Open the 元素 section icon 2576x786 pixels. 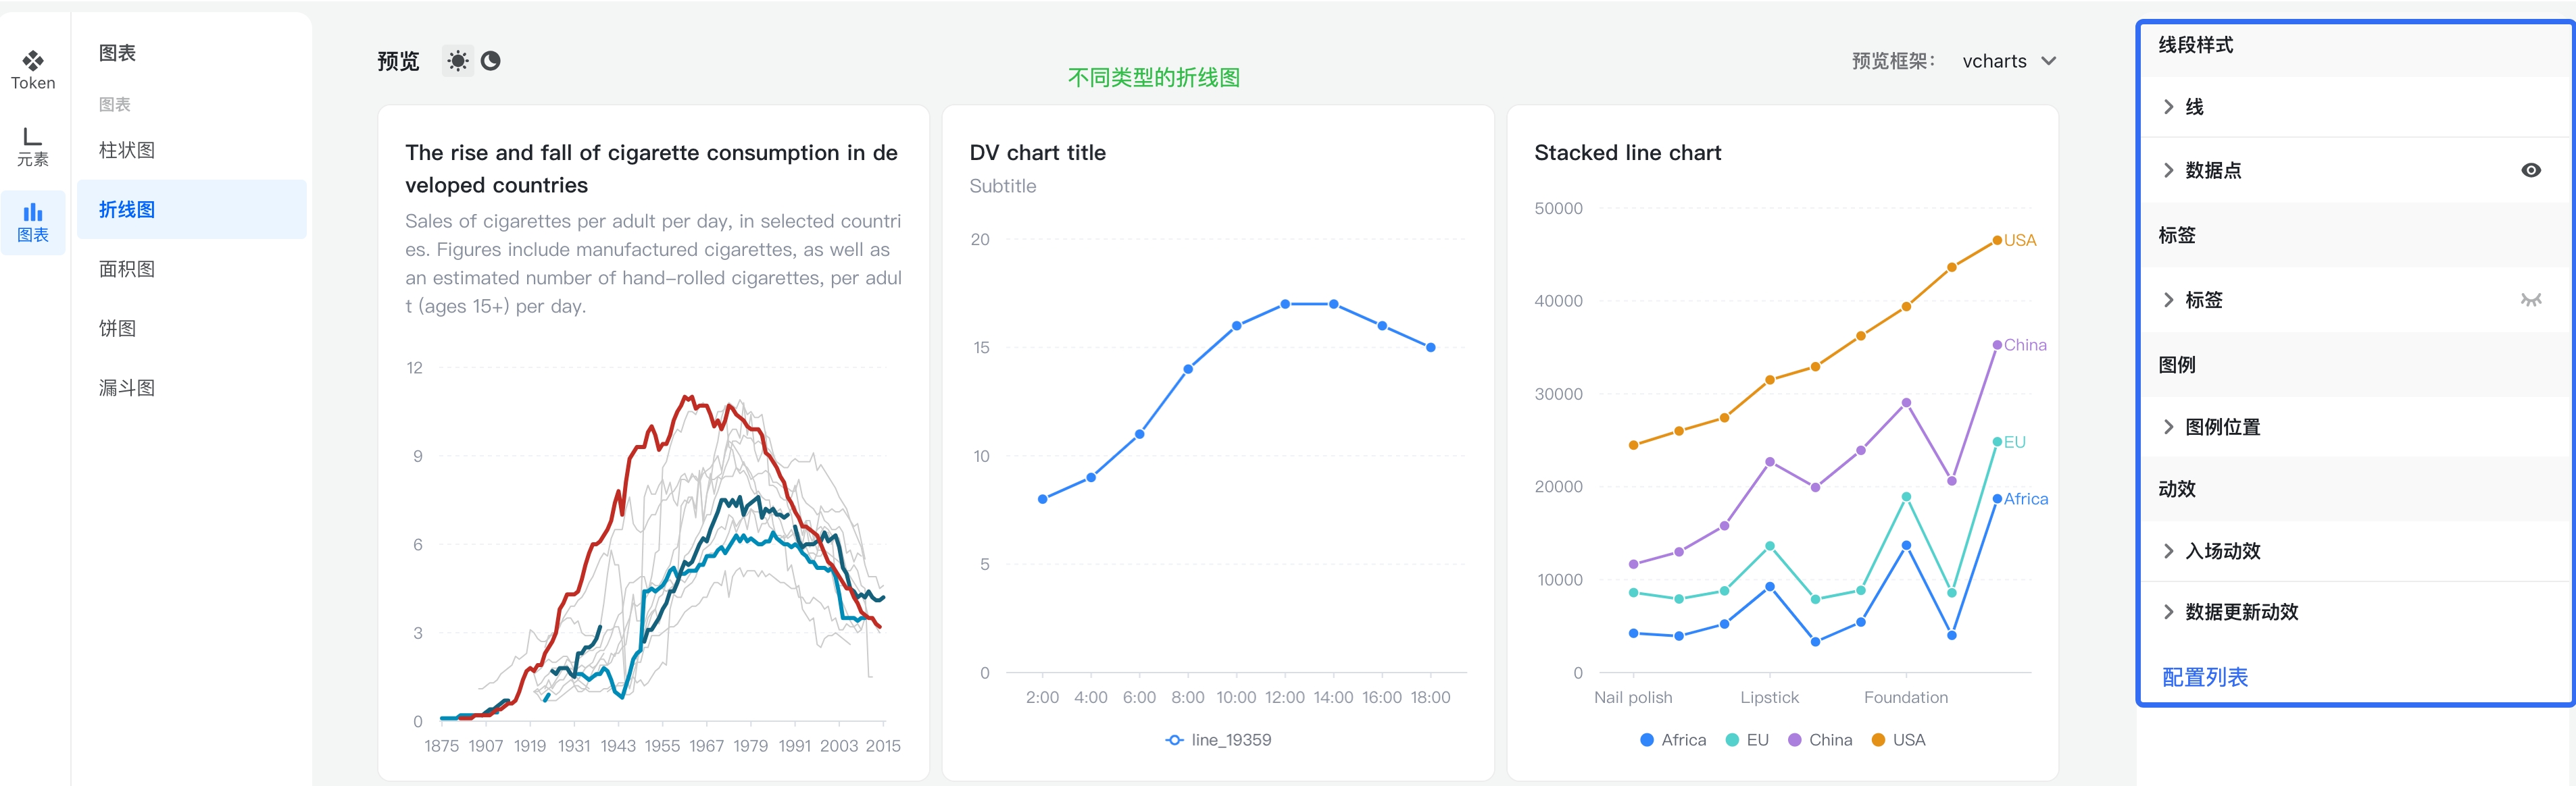pyautogui.click(x=33, y=145)
